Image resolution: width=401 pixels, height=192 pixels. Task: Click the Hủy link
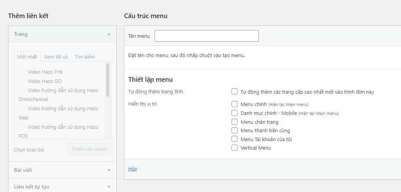133,169
